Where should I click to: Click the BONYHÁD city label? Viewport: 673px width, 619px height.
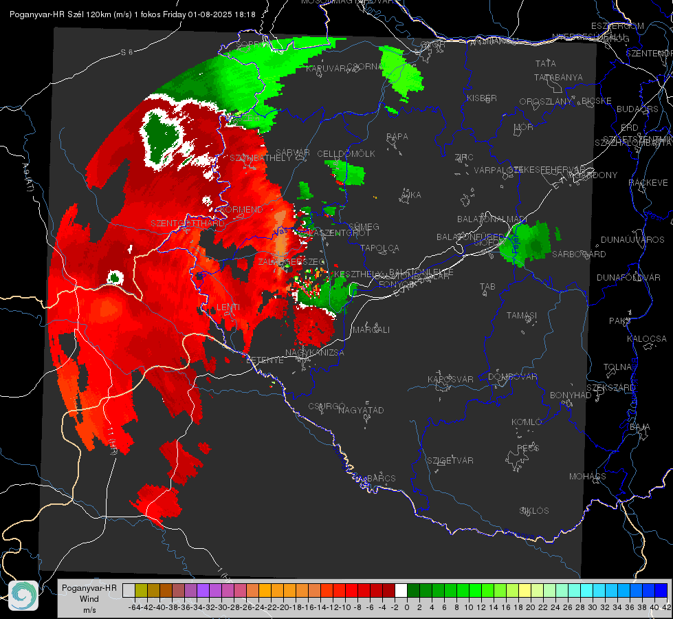pyautogui.click(x=571, y=395)
